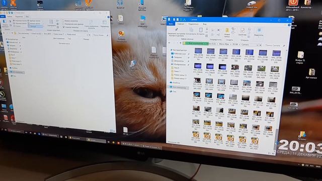Select Этот компьютер in Camera navigation pane

[x=178, y=87]
